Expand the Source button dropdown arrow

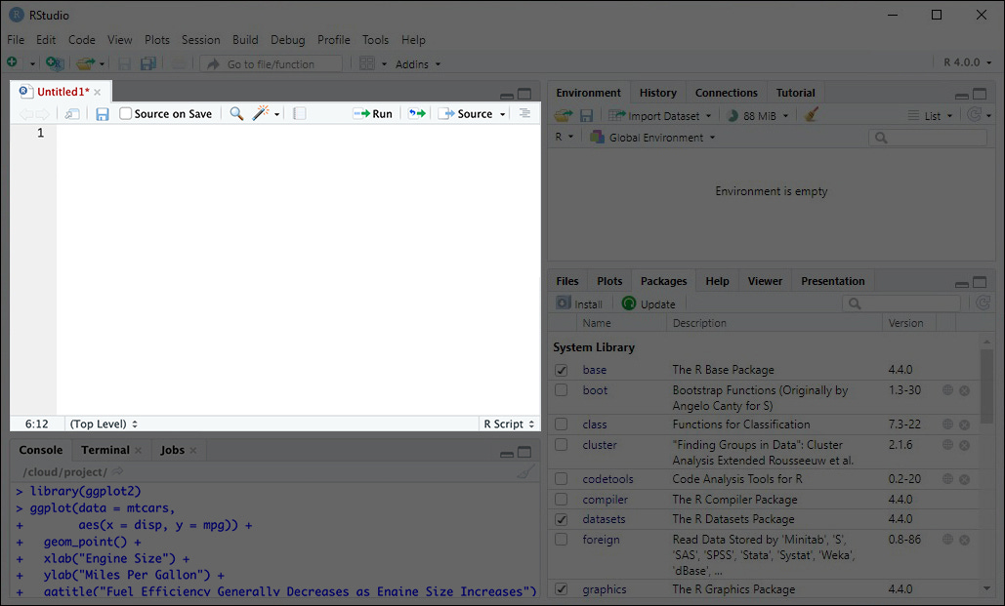[x=502, y=114]
